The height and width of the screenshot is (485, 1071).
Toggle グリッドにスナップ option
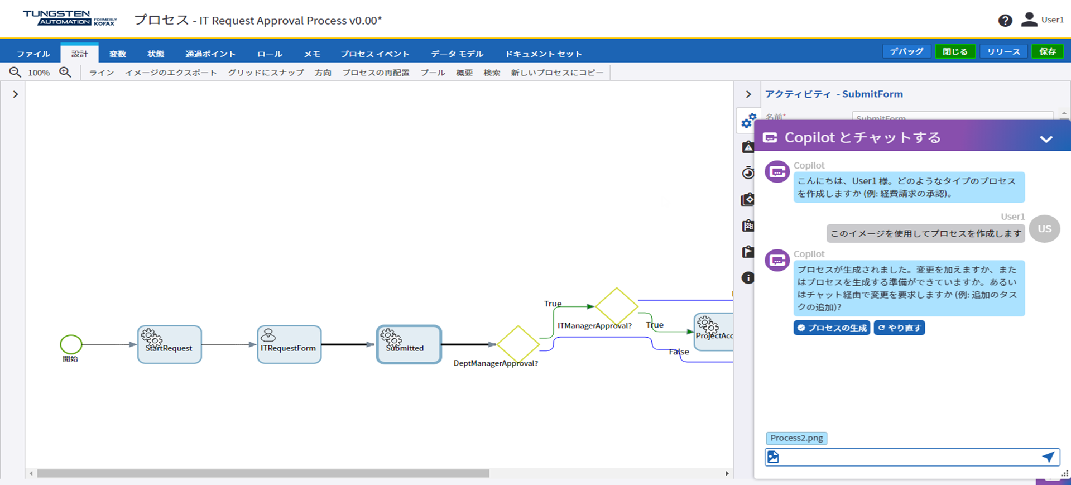[x=266, y=73]
